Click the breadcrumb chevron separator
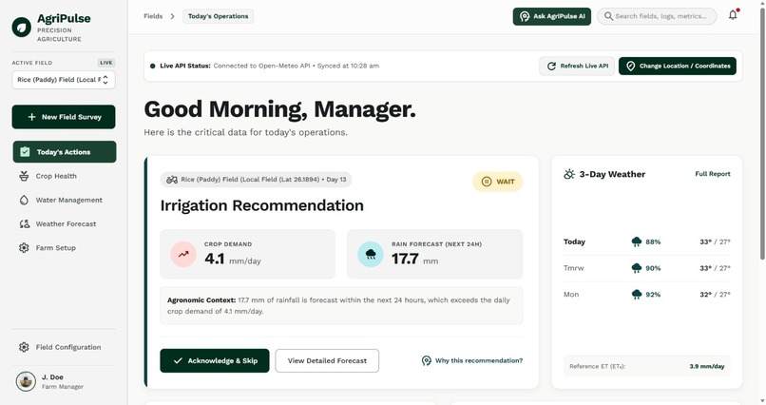The width and height of the screenshot is (766, 405). click(172, 16)
